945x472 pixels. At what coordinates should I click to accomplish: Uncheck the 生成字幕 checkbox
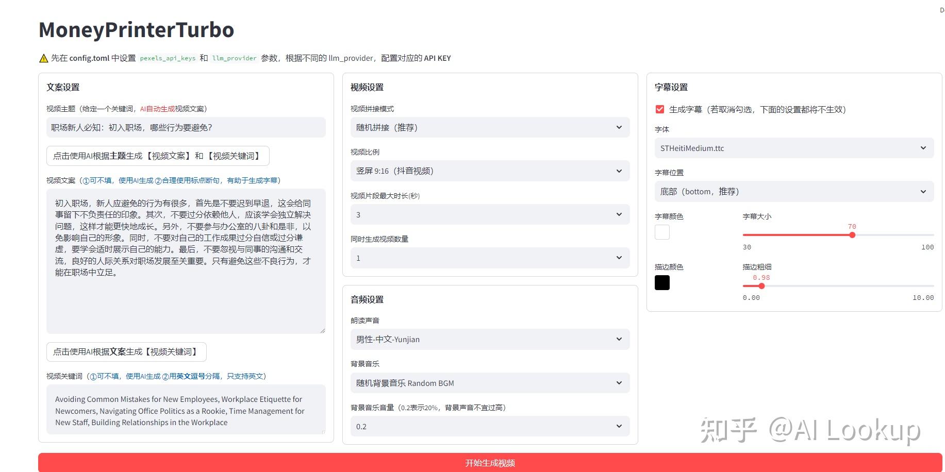(x=659, y=109)
